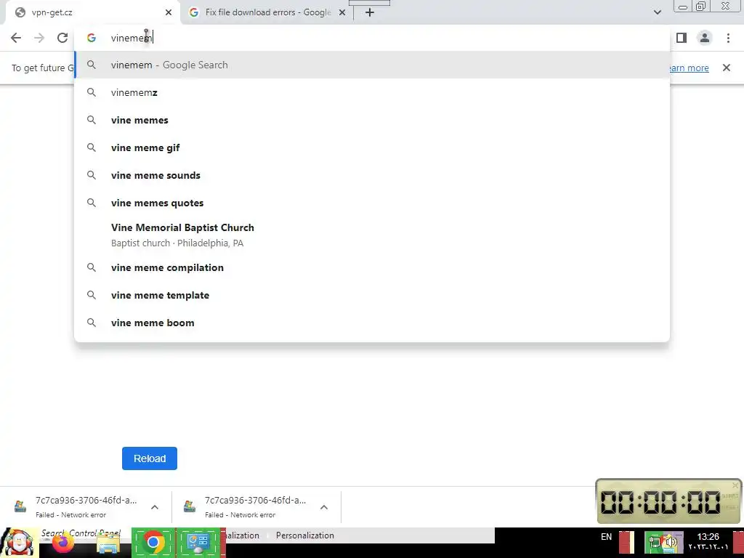Select 'vine memes quotes' suggestion
The width and height of the screenshot is (744, 558).
click(372, 203)
